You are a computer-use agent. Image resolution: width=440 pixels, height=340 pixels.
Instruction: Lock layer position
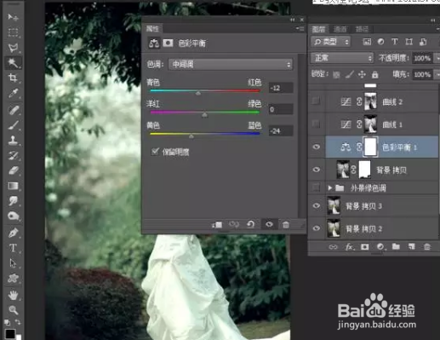362,74
